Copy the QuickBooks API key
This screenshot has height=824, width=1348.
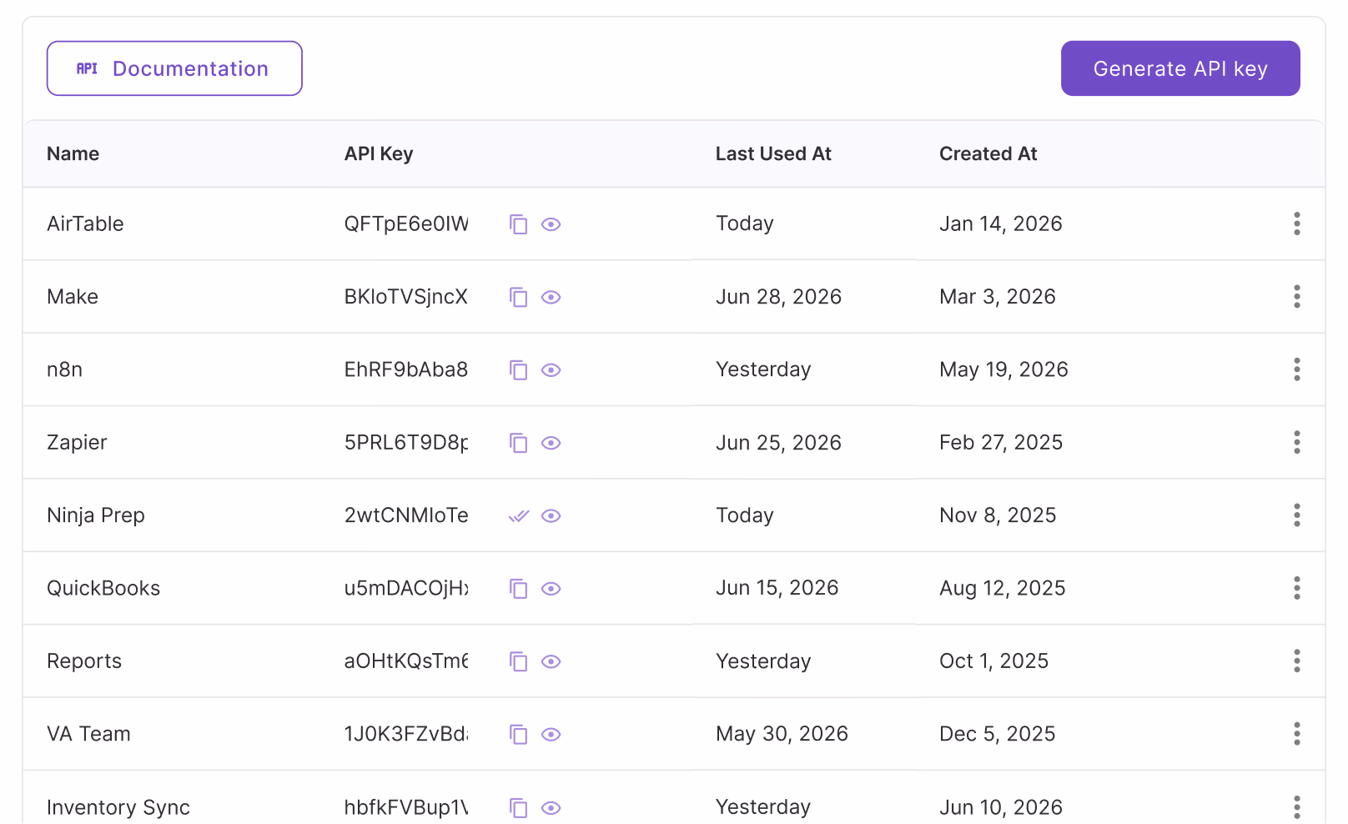[x=518, y=589]
